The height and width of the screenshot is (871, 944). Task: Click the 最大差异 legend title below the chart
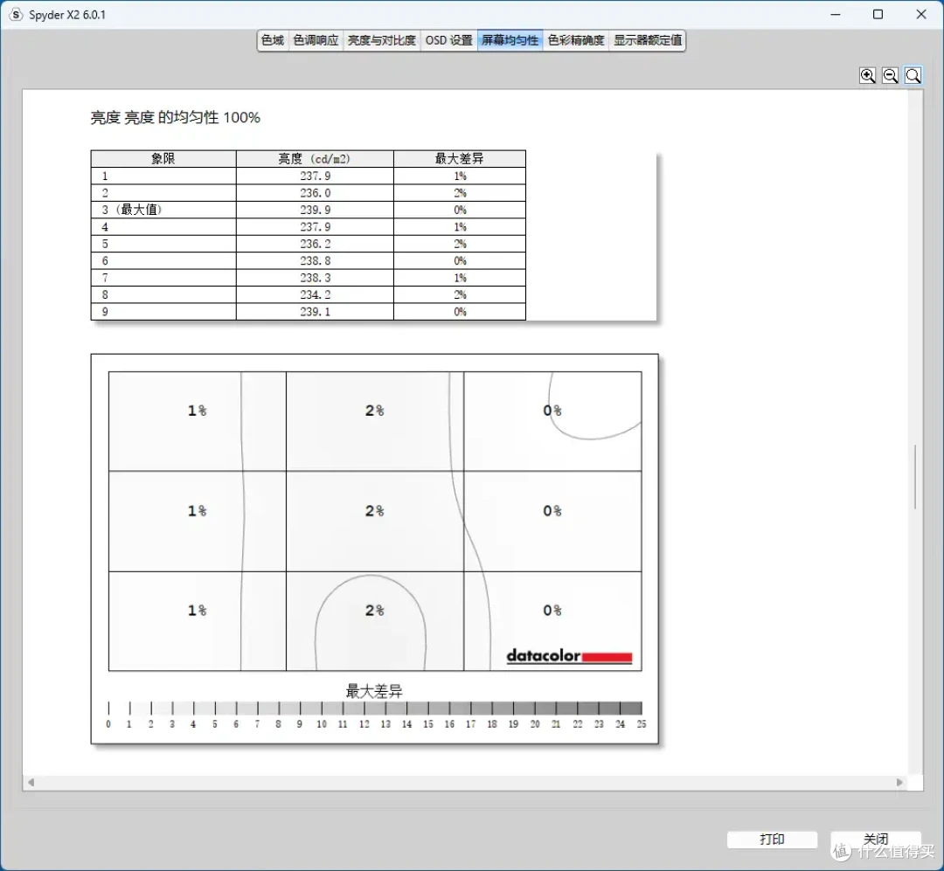[x=374, y=692]
